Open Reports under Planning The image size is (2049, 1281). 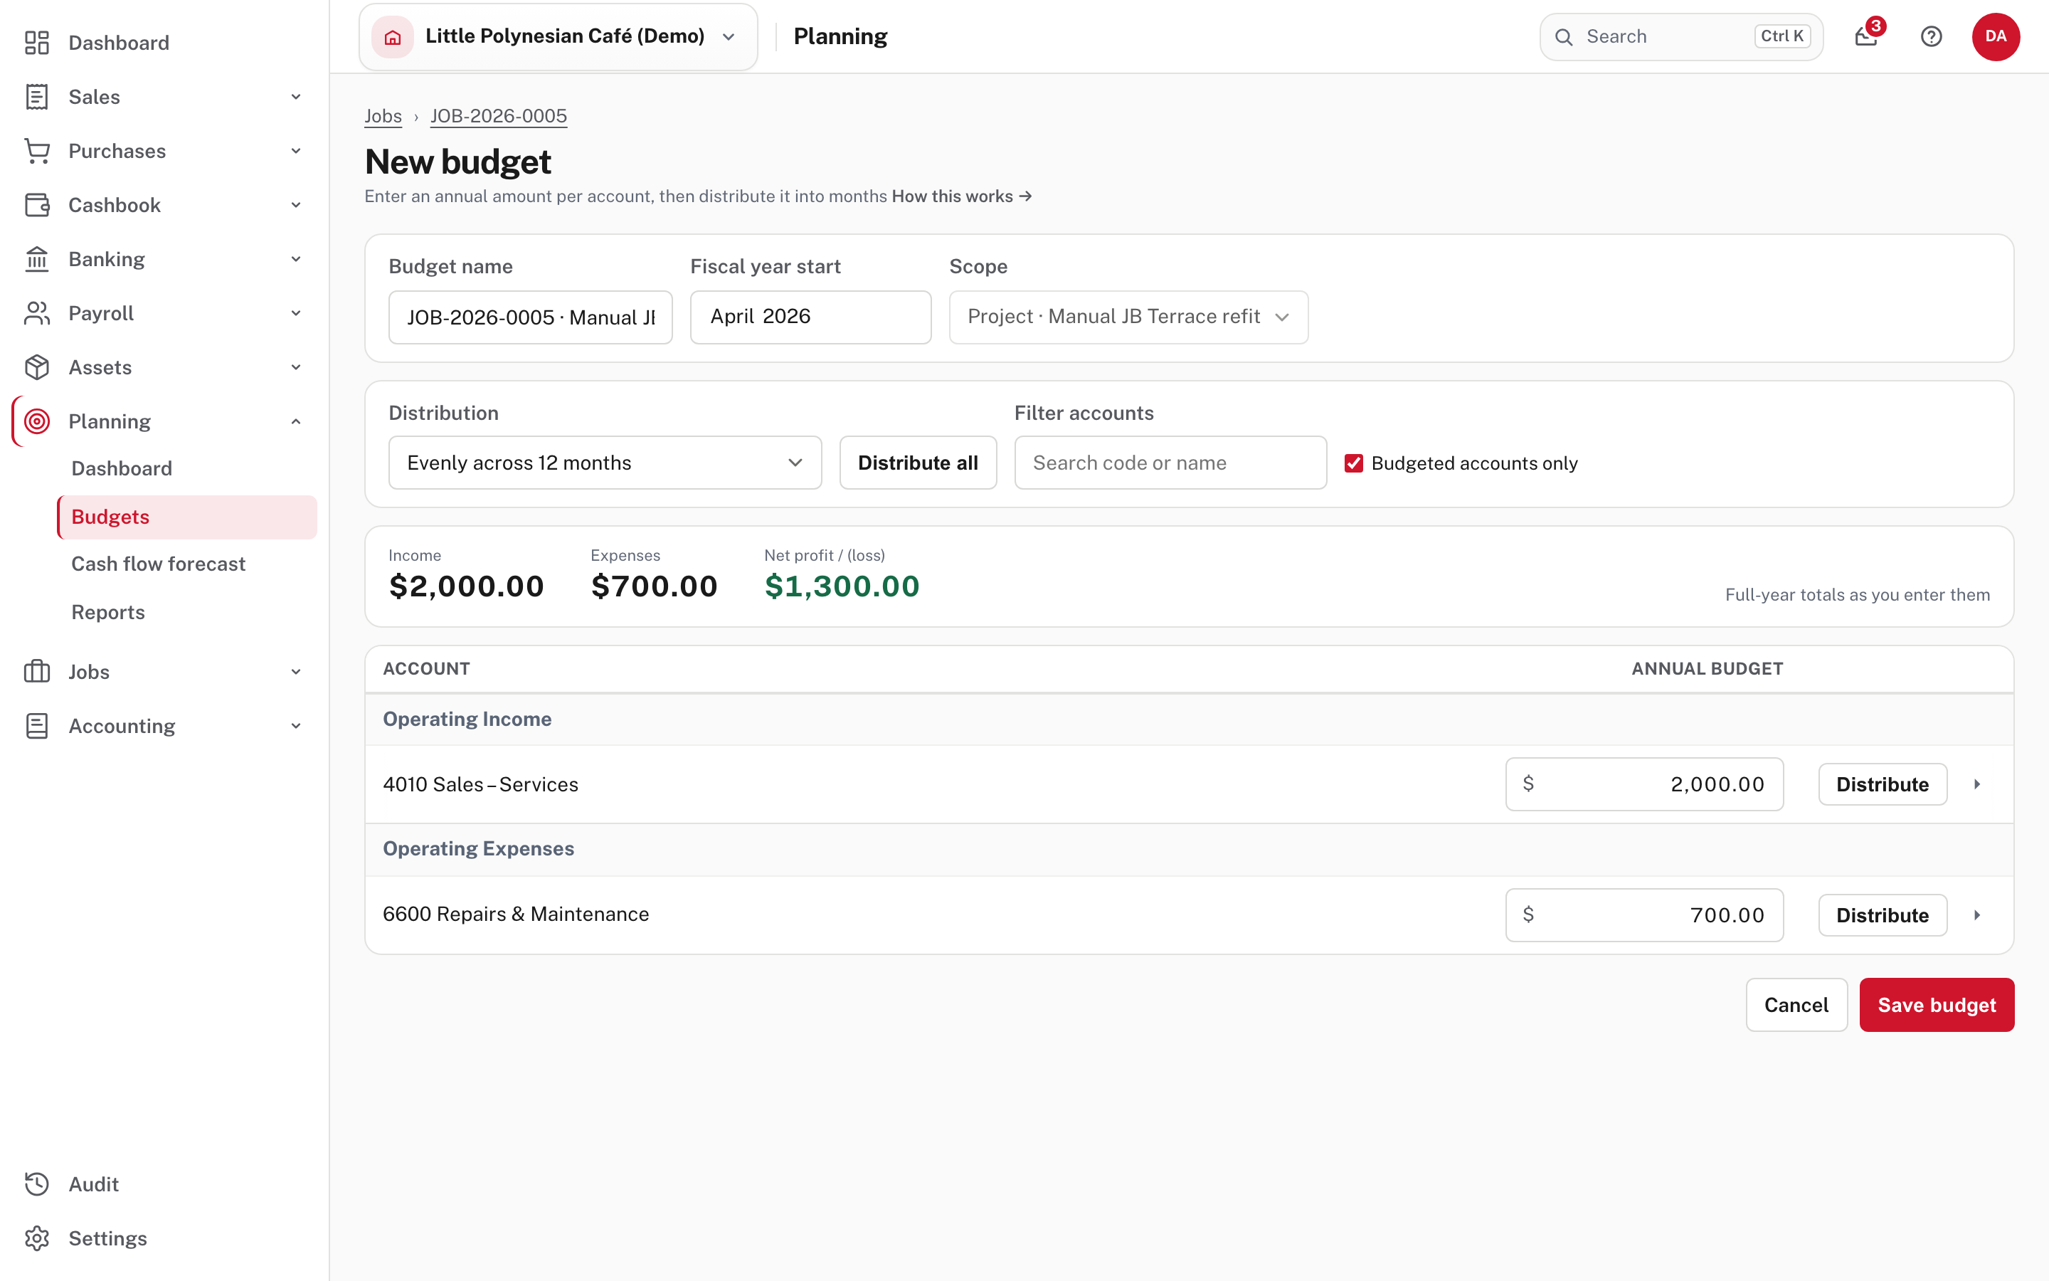pyautogui.click(x=108, y=612)
